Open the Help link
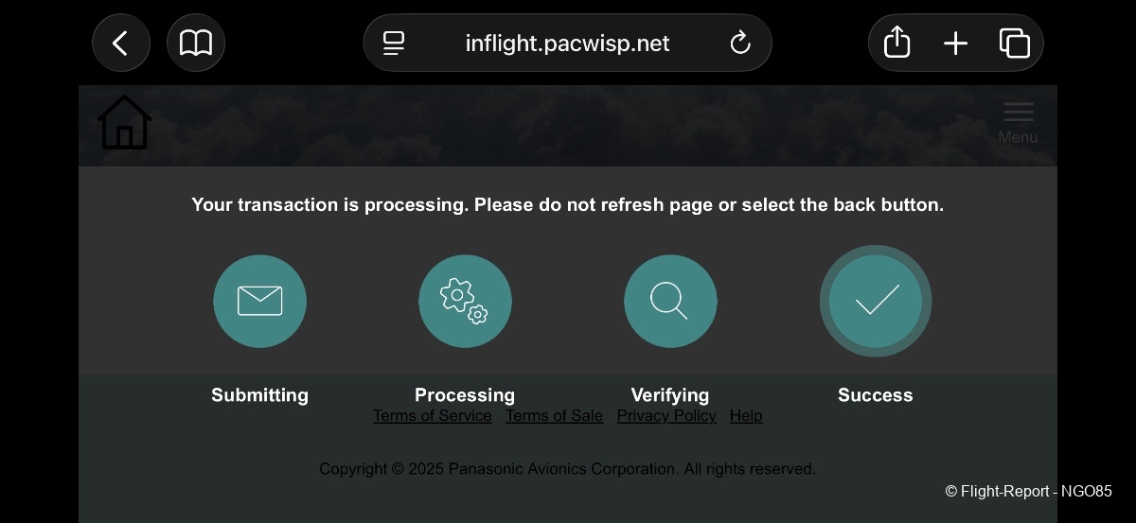The width and height of the screenshot is (1136, 523). coord(746,416)
